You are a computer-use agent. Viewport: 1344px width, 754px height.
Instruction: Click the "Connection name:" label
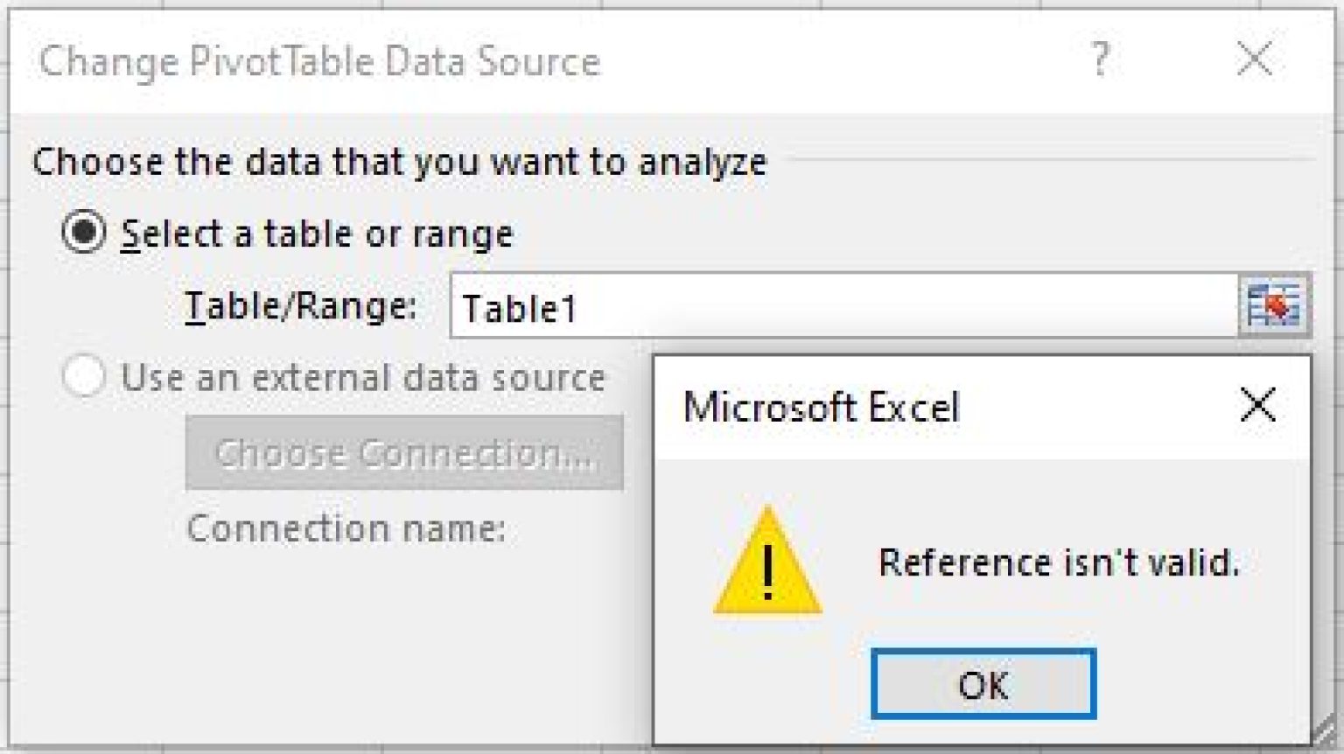click(346, 528)
